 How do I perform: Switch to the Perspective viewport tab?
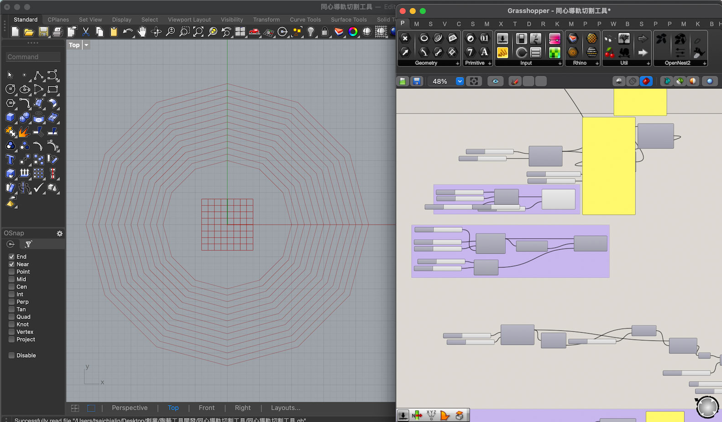(x=130, y=408)
